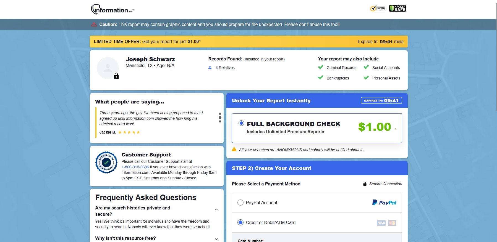Image resolution: width=497 pixels, height=242 pixels.
Task: Click the Norton Secured badge
Action: tap(378, 9)
